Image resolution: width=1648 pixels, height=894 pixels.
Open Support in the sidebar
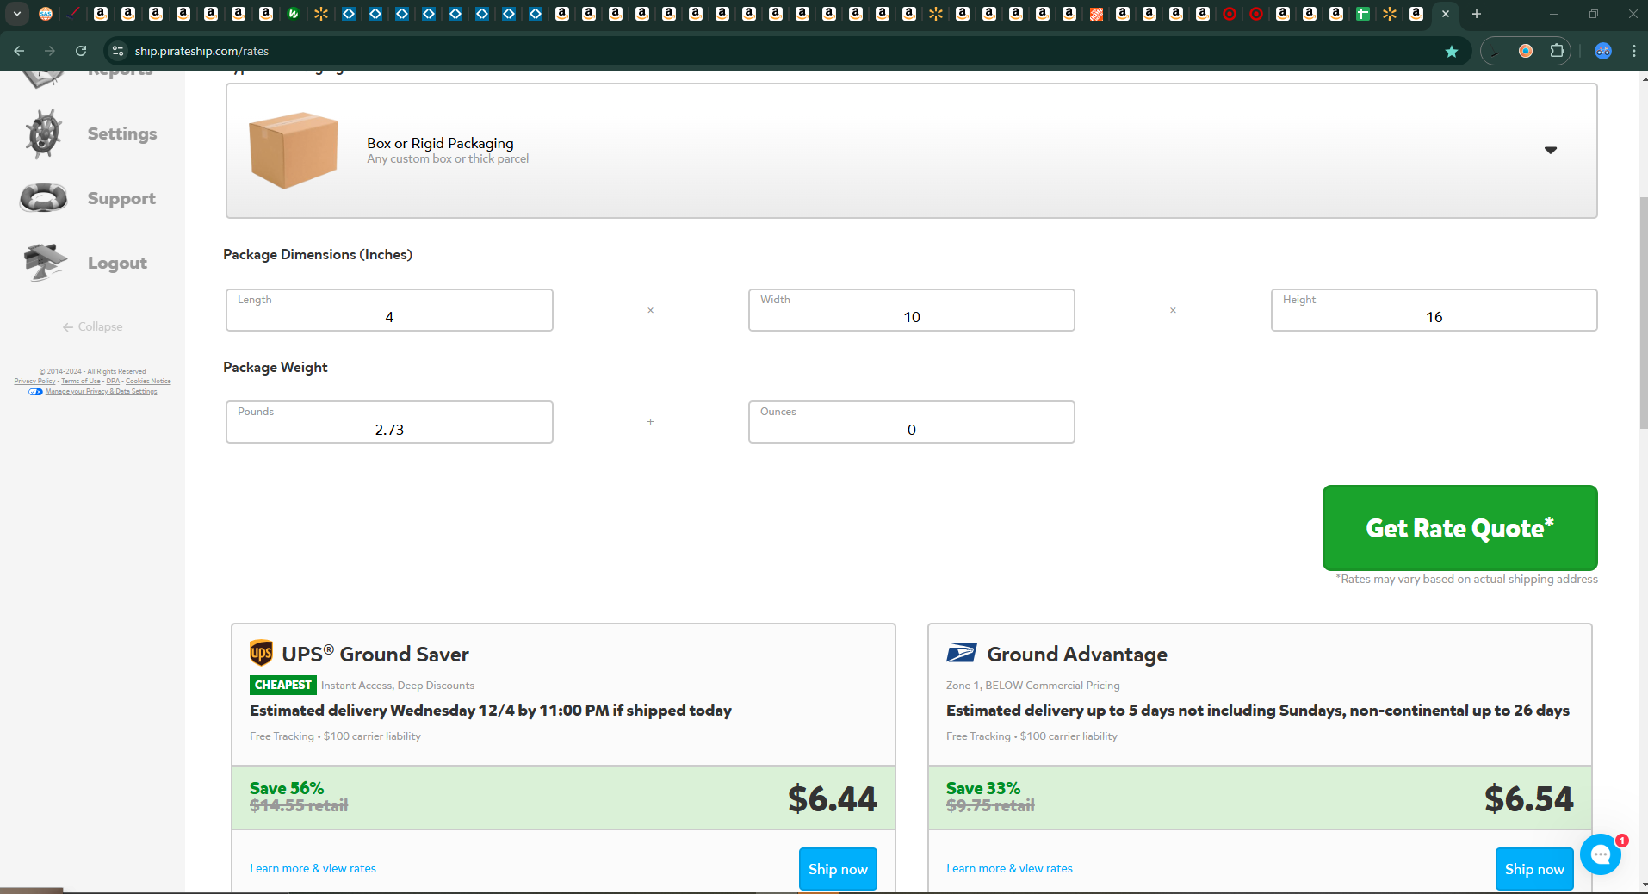tap(121, 198)
